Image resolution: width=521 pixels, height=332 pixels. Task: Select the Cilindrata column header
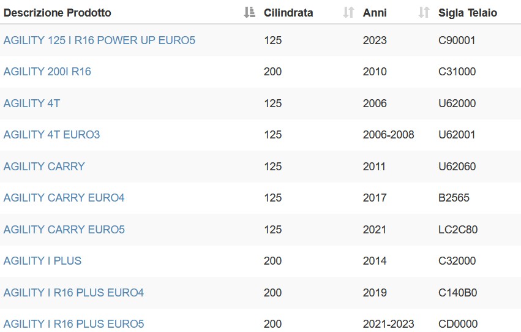(288, 13)
